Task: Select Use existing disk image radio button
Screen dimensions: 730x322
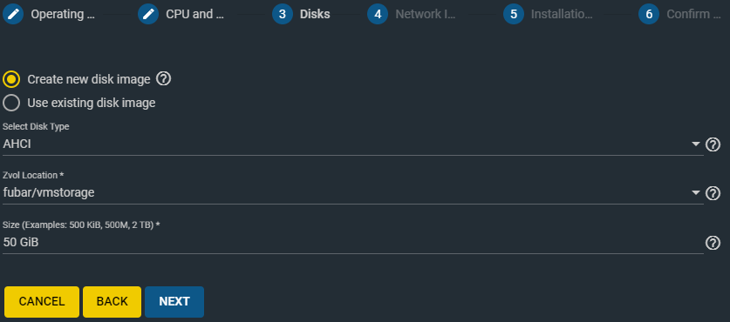Action: tap(11, 103)
